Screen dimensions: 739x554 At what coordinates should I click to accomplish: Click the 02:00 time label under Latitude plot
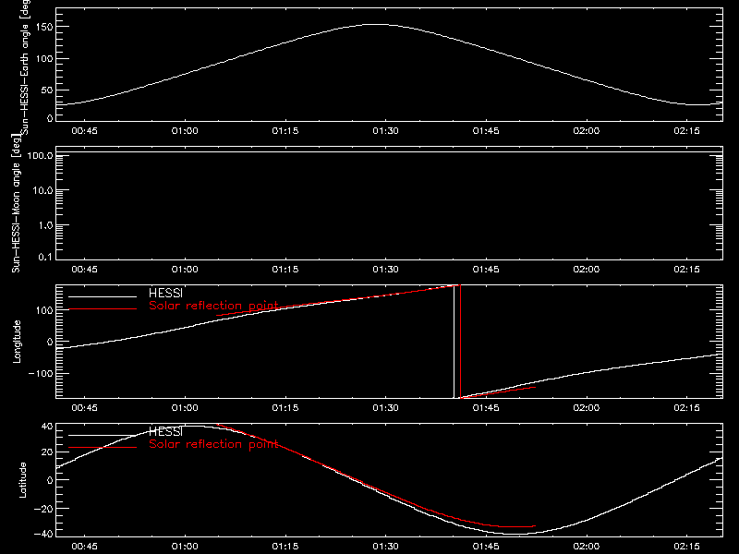coord(587,547)
